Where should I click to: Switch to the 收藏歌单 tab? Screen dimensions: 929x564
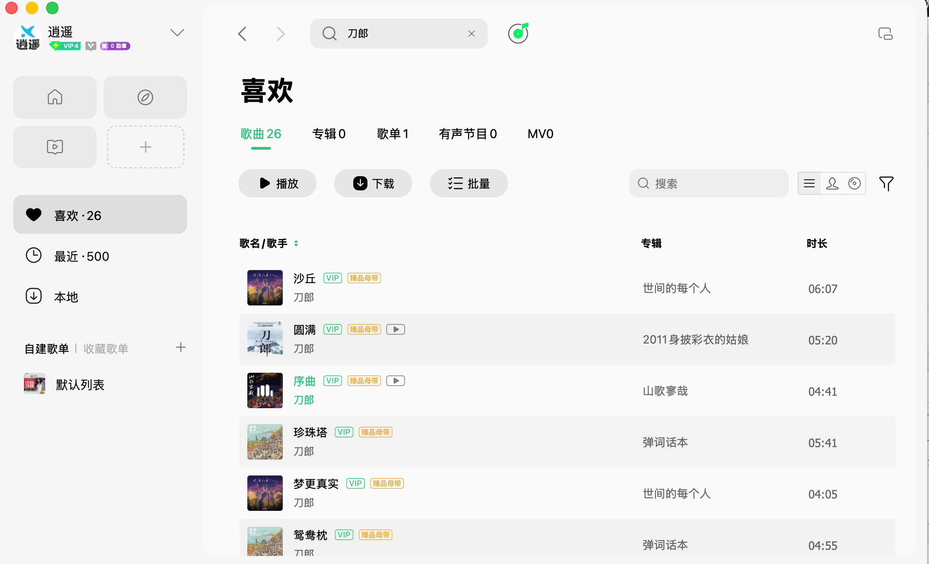point(106,348)
